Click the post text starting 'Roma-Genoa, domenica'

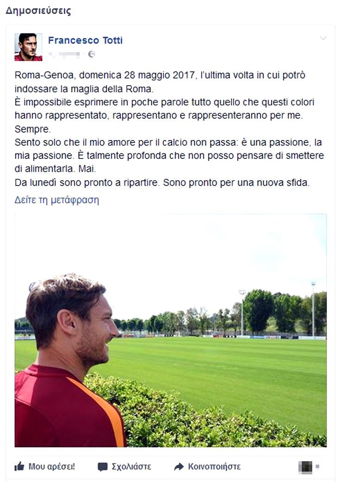point(169,128)
